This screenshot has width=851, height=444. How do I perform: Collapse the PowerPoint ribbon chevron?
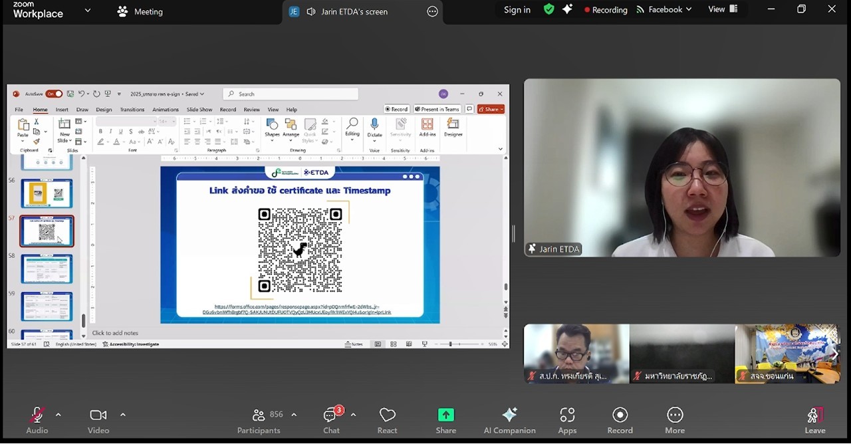(501, 150)
